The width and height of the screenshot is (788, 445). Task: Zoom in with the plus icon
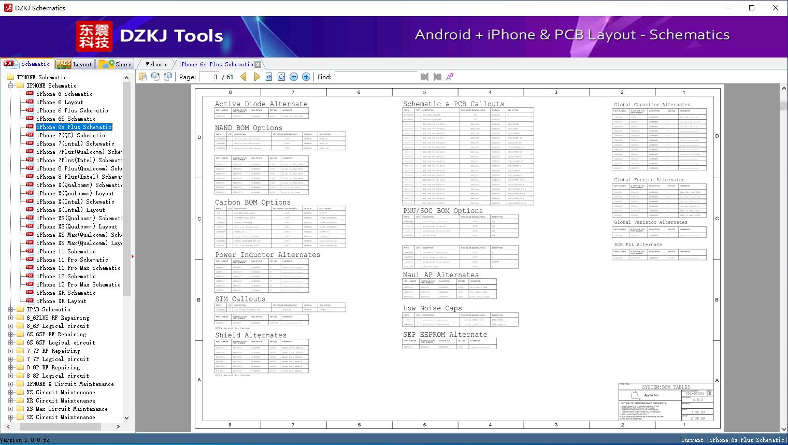point(306,77)
